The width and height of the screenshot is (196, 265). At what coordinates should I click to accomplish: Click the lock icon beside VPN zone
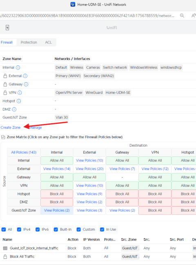click(5, 93)
